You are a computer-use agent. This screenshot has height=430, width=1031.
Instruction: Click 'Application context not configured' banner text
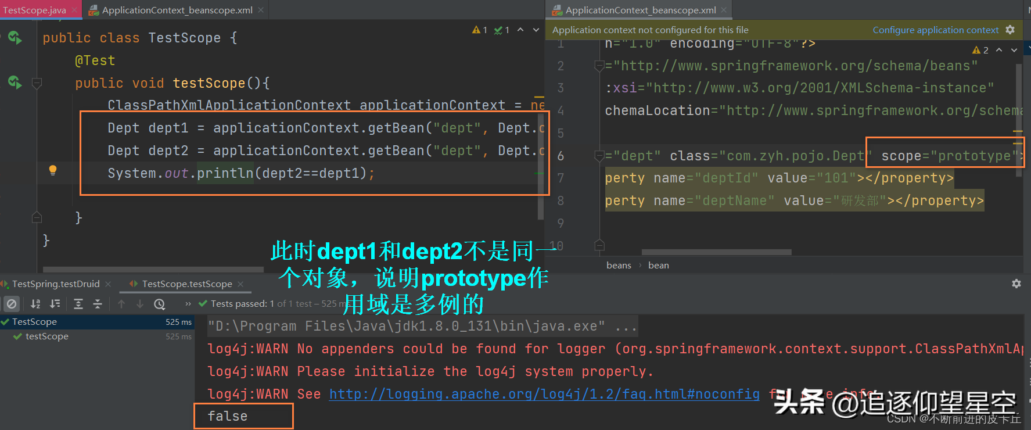651,30
